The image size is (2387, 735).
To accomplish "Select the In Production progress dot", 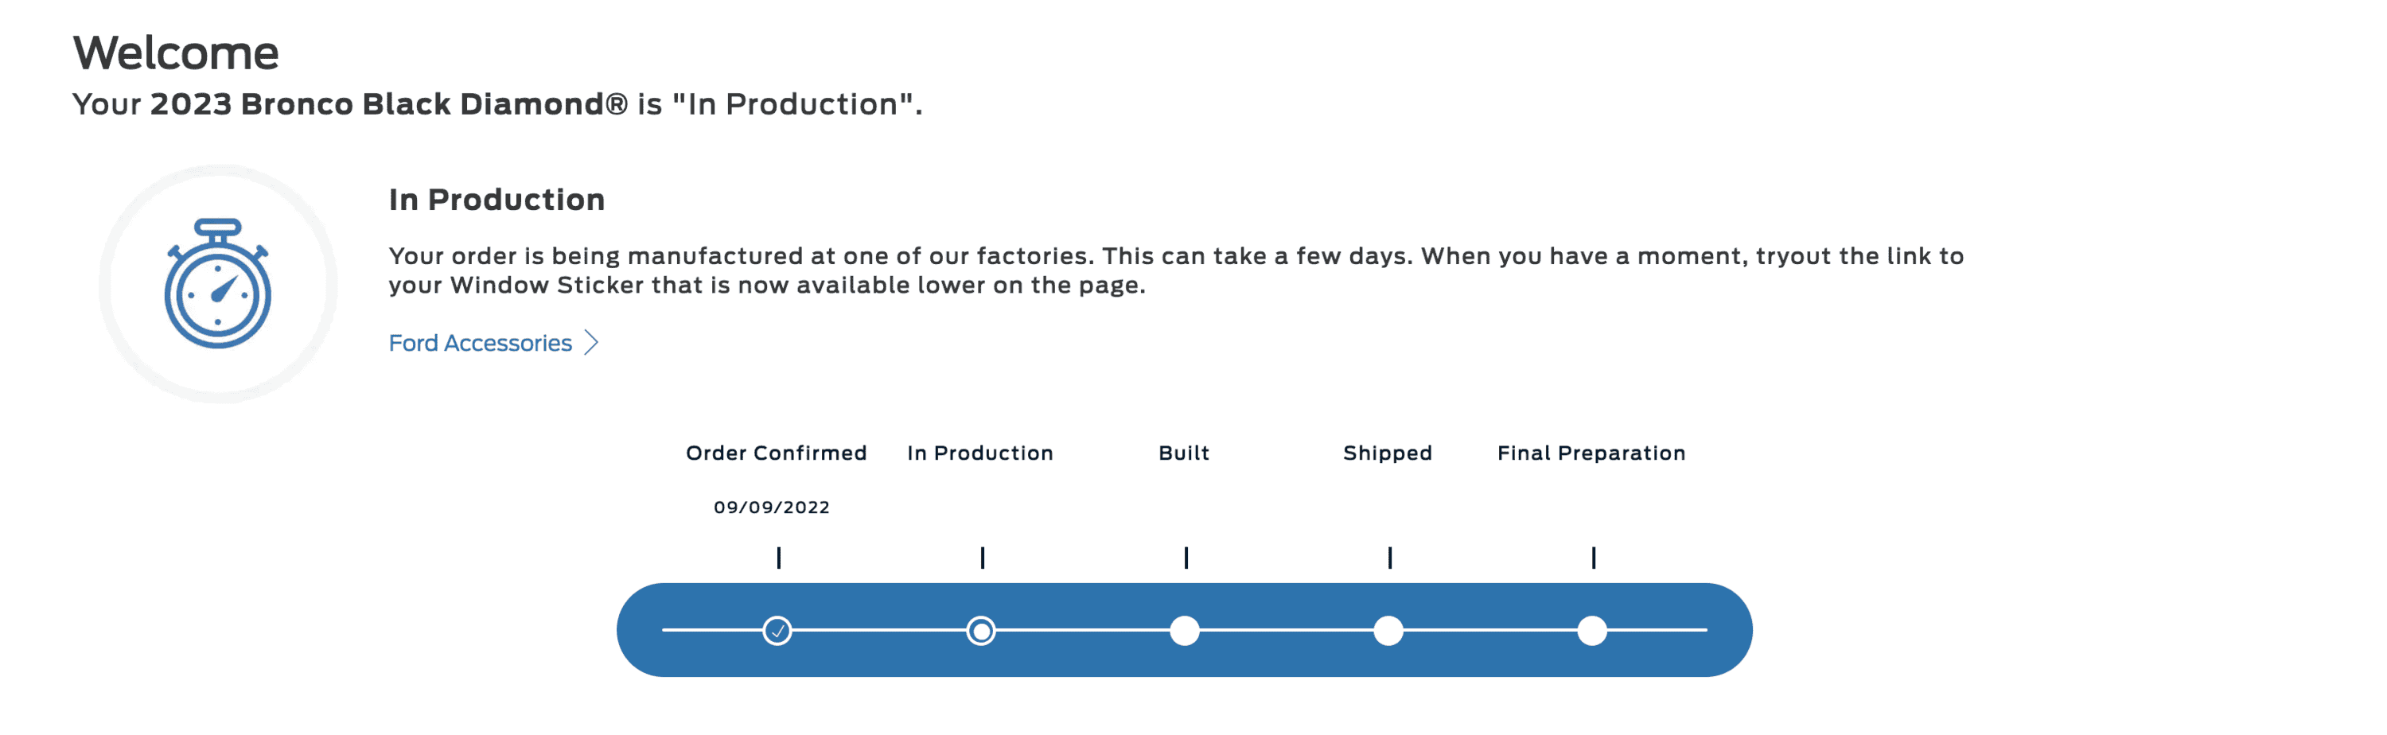I will click(981, 631).
